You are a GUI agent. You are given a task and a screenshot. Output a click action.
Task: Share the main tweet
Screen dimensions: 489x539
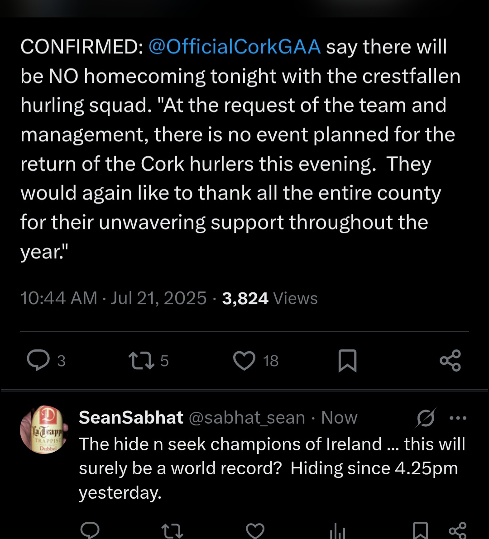click(x=450, y=360)
